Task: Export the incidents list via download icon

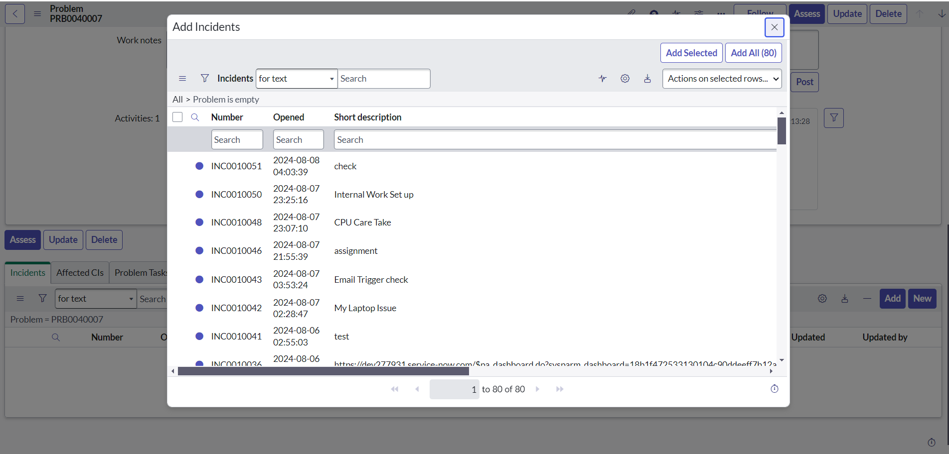Action: 647,78
